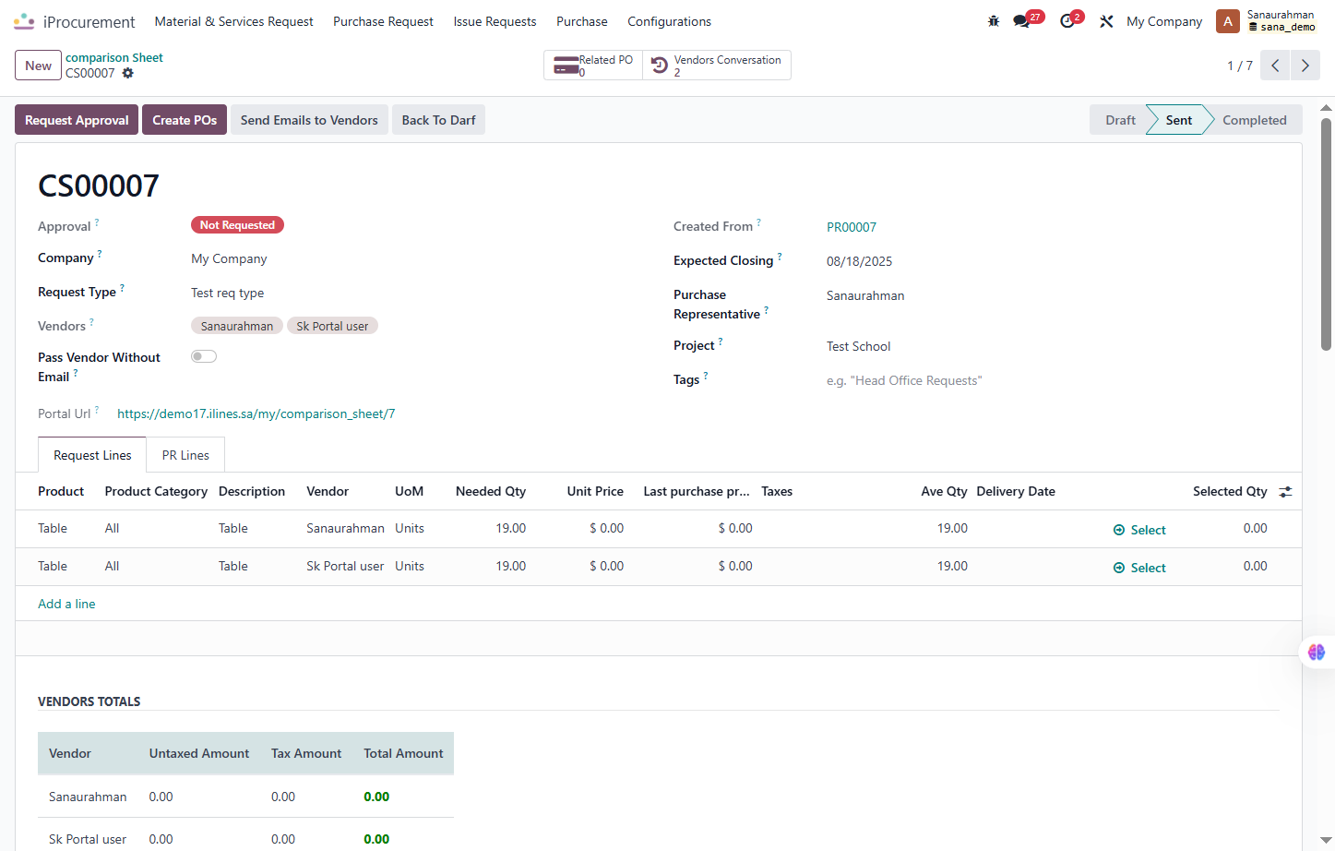Open Material & Services Request menu

tap(233, 21)
